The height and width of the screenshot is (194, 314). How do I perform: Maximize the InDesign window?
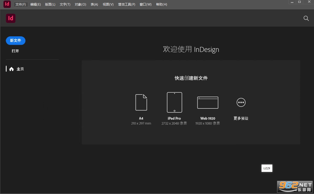299,2
